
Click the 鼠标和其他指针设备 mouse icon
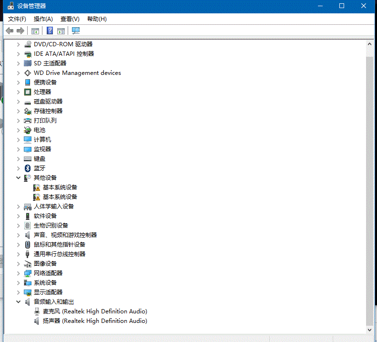[x=28, y=245]
